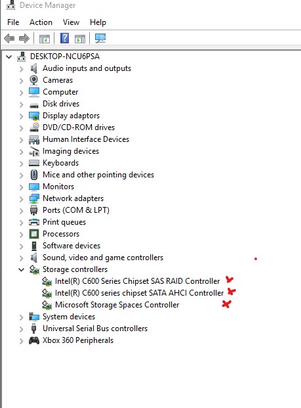
Task: Click the Print queues printer icon
Action: point(34,222)
